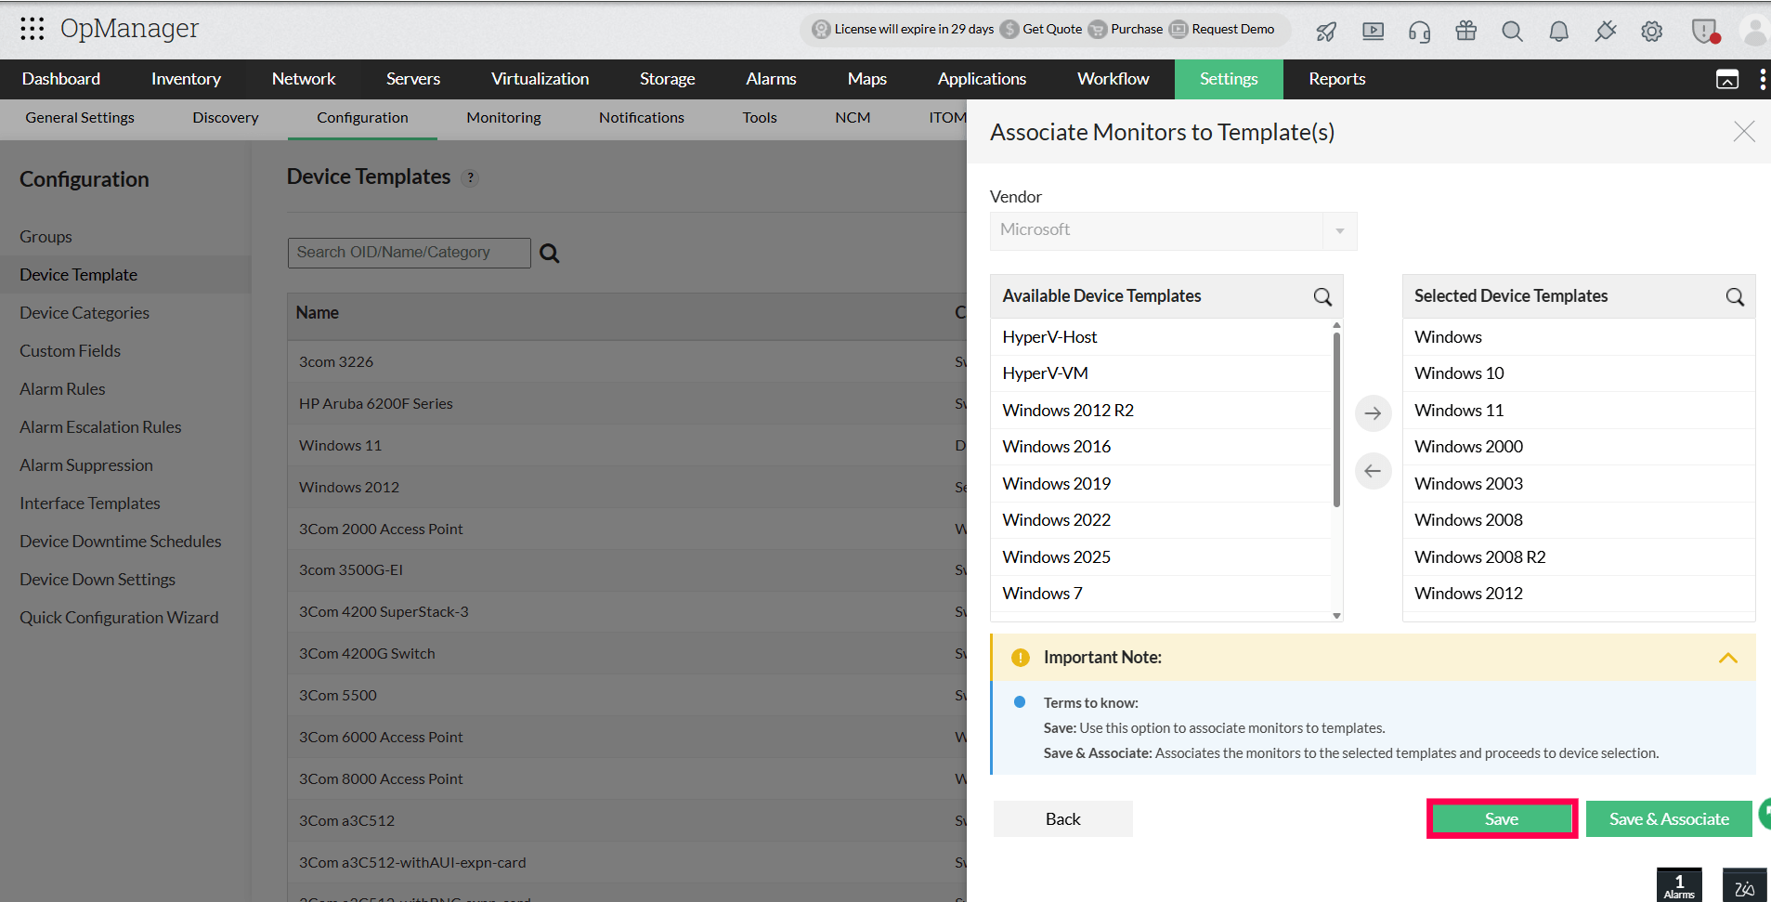Click the help question mark near Device Templates
This screenshot has width=1771, height=902.
click(x=471, y=177)
